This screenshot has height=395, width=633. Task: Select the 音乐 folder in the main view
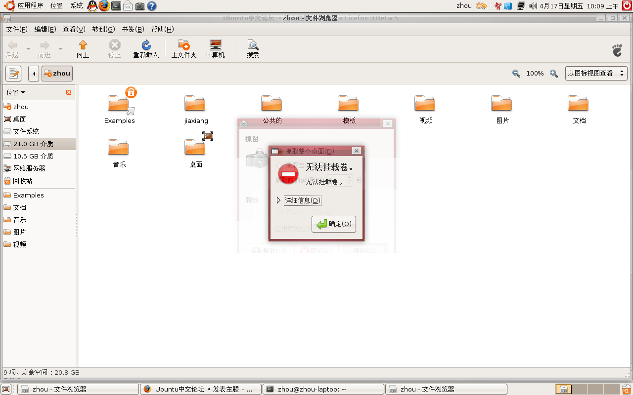coord(119,153)
